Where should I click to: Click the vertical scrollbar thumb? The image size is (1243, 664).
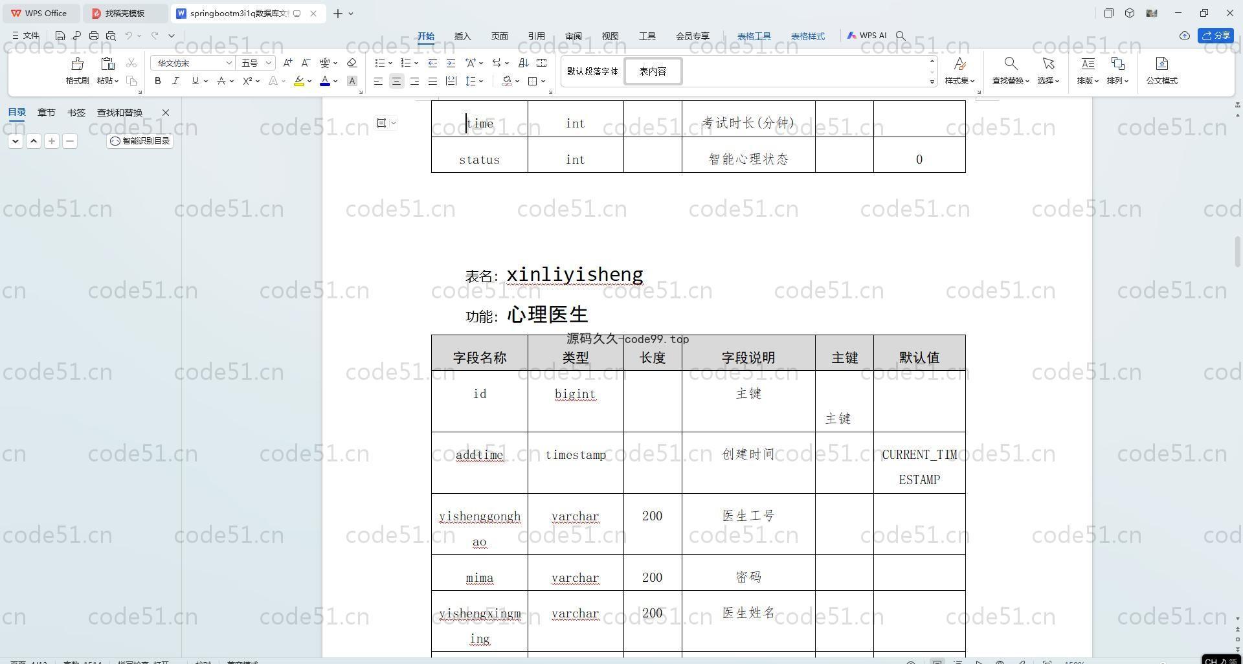point(1237,251)
